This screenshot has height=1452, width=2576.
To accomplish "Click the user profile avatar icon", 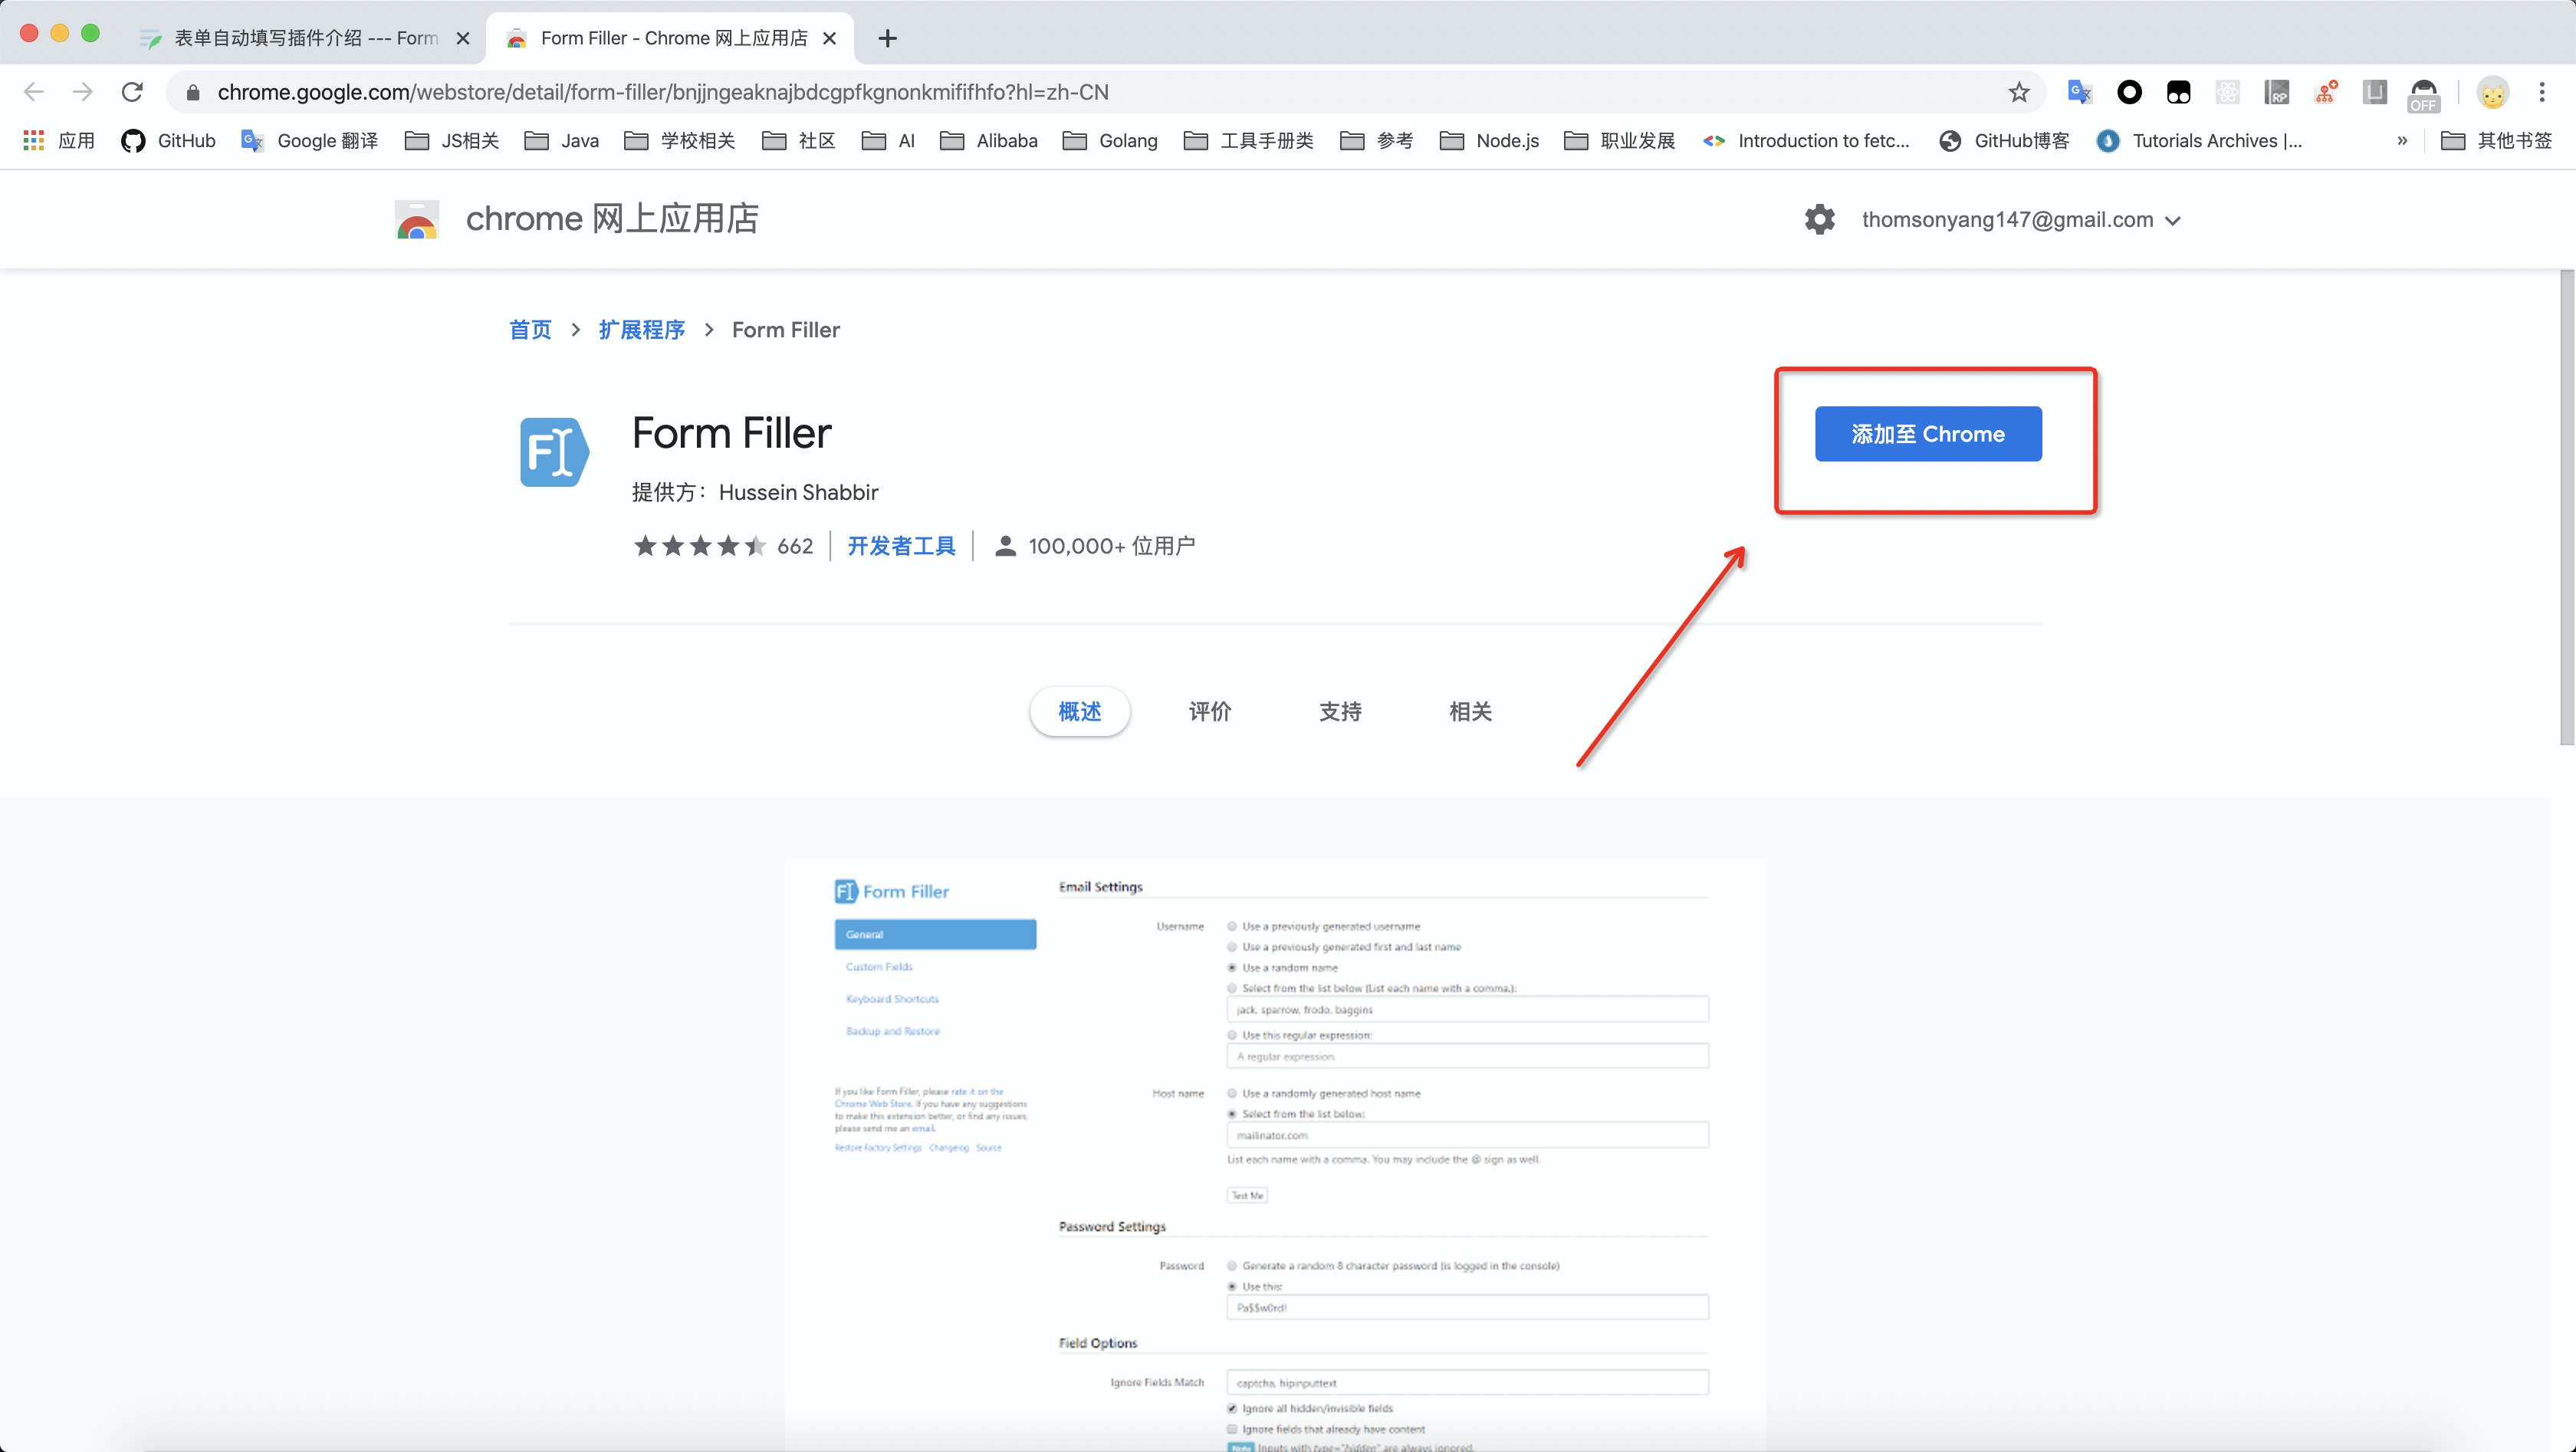I will tap(2492, 92).
